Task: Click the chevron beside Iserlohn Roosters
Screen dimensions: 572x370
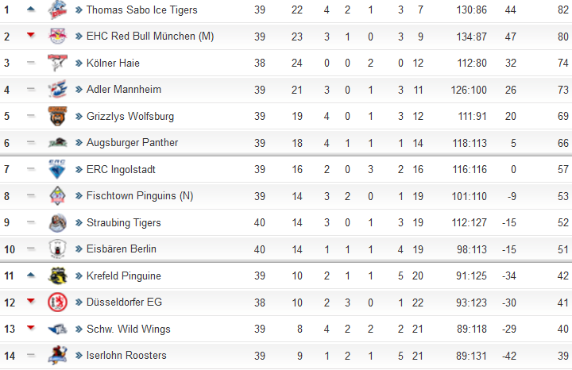Action: [79, 356]
